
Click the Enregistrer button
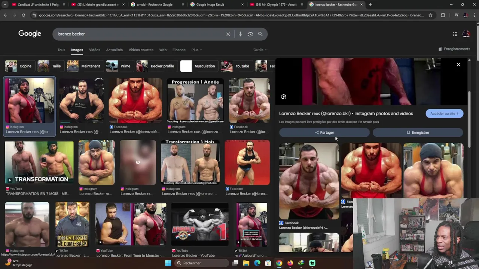tap(418, 133)
